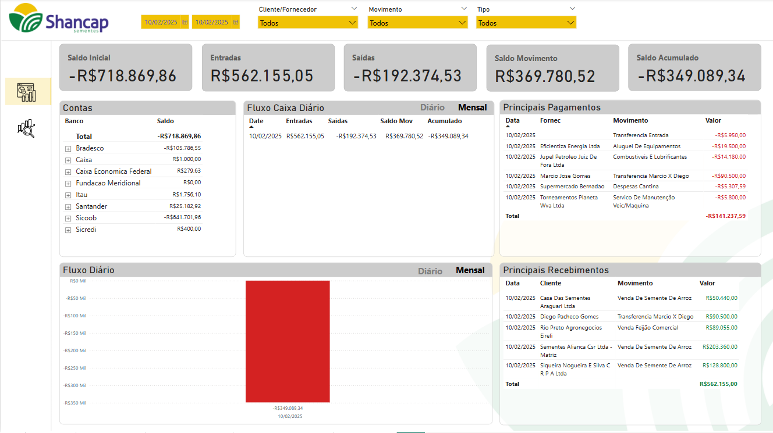The width and height of the screenshot is (773, 433).
Task: Click the Siqueira Nogueira E Silva client
Action: (575, 370)
